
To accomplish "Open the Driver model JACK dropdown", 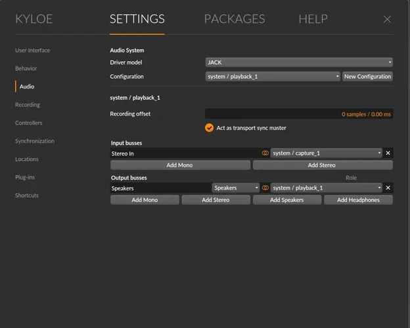I will pyautogui.click(x=299, y=62).
